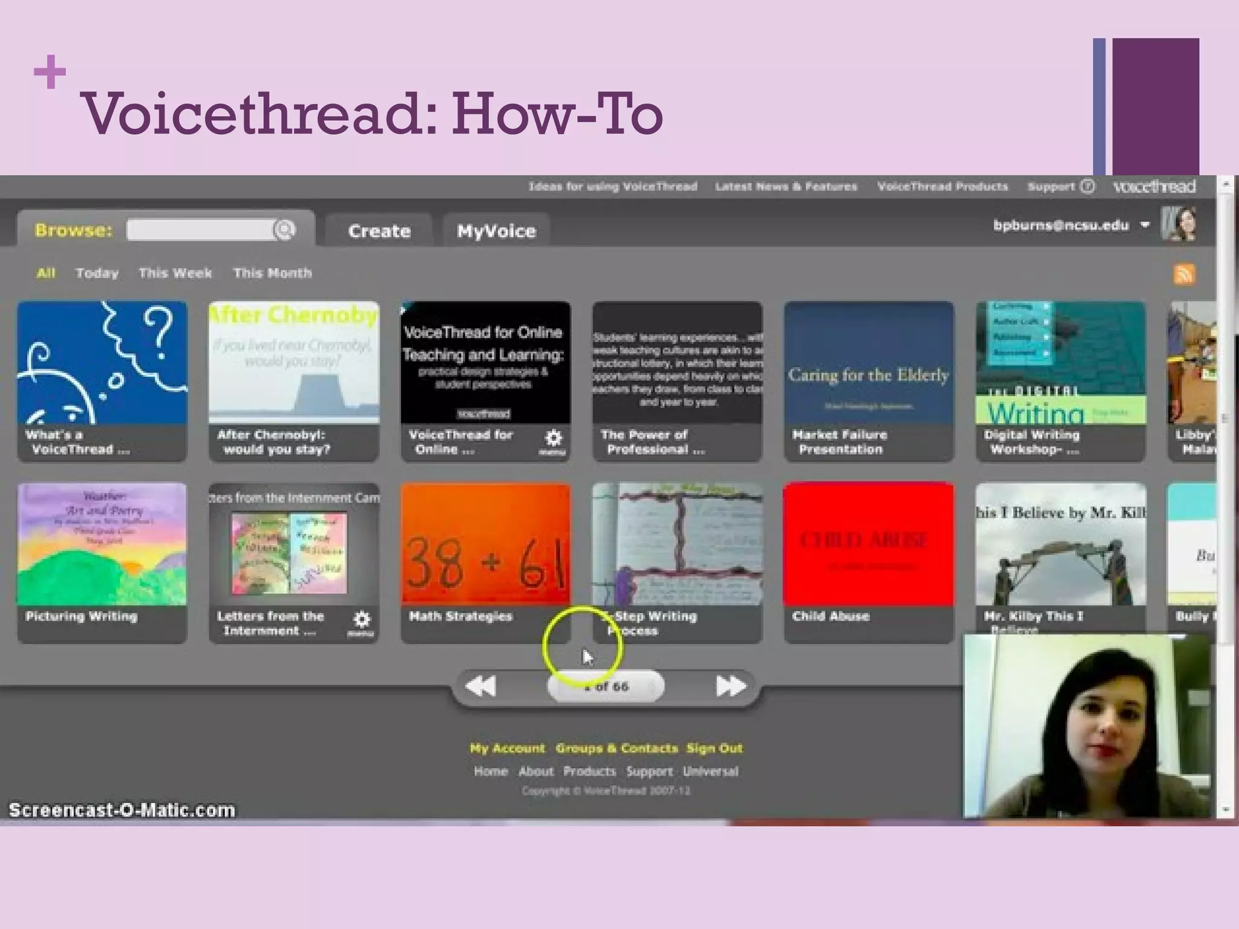
Task: Go to previous page with rewind arrows
Action: [x=481, y=686]
